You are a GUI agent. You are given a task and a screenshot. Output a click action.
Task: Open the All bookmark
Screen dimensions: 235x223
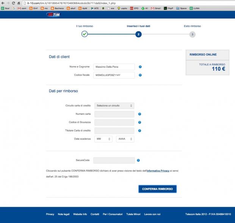(x=145, y=8)
